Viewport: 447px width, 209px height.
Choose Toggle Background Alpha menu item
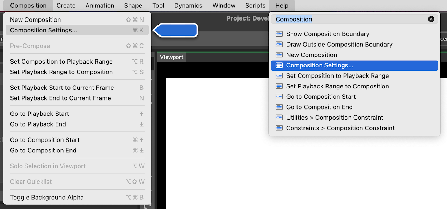[47, 198]
